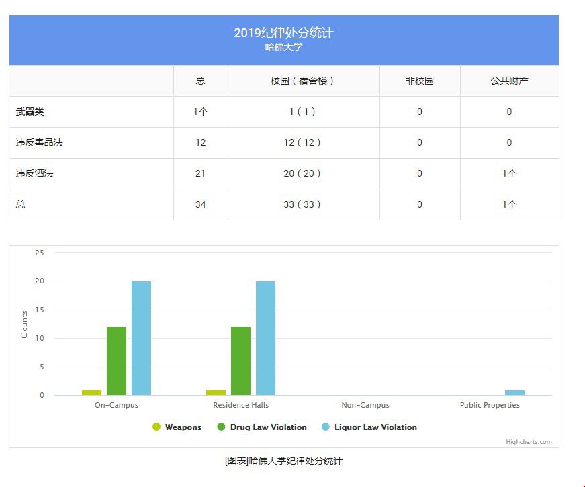Click the 违反毒品法 非校园 cell showing 0
The height and width of the screenshot is (487, 585).
(420, 142)
